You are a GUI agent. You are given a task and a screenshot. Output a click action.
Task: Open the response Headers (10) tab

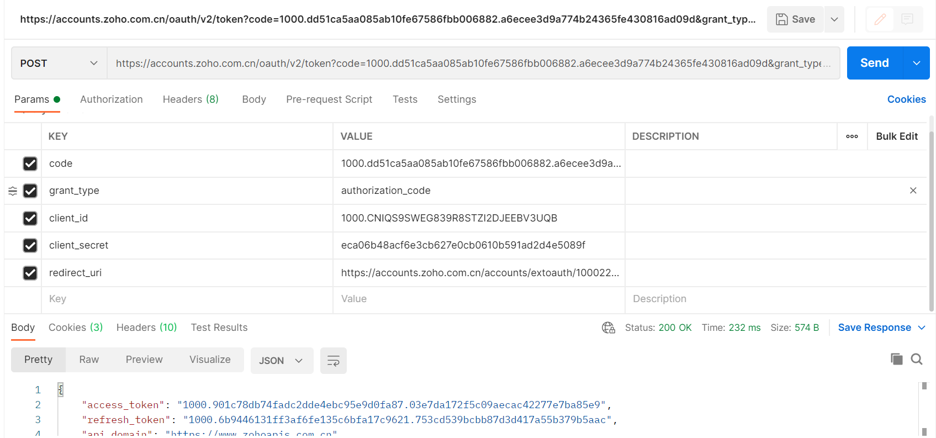(x=146, y=328)
